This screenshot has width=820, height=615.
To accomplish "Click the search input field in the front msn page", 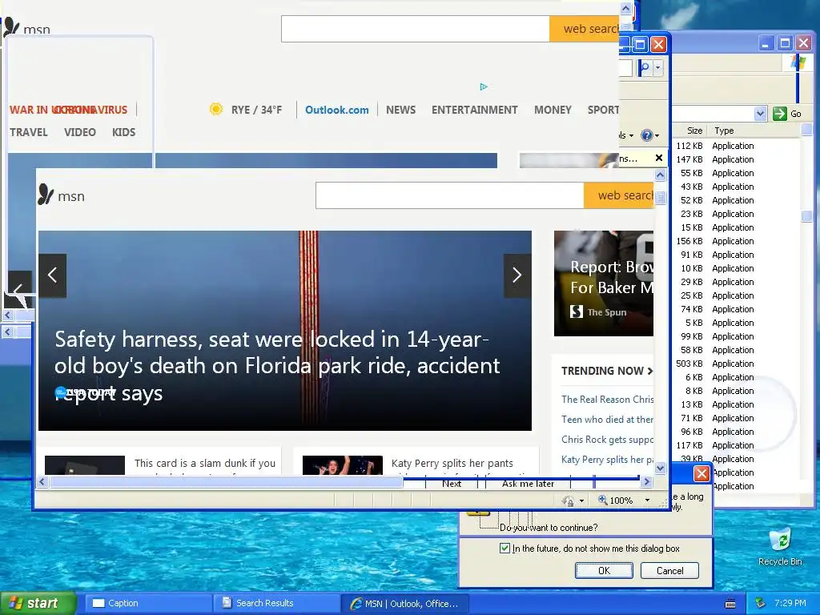I will point(449,195).
